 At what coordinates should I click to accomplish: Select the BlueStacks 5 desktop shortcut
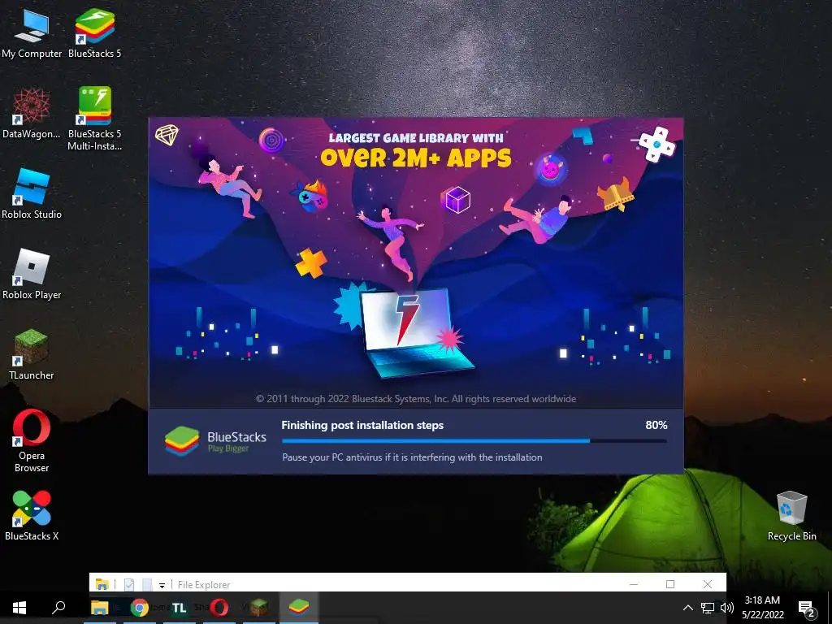[x=94, y=32]
